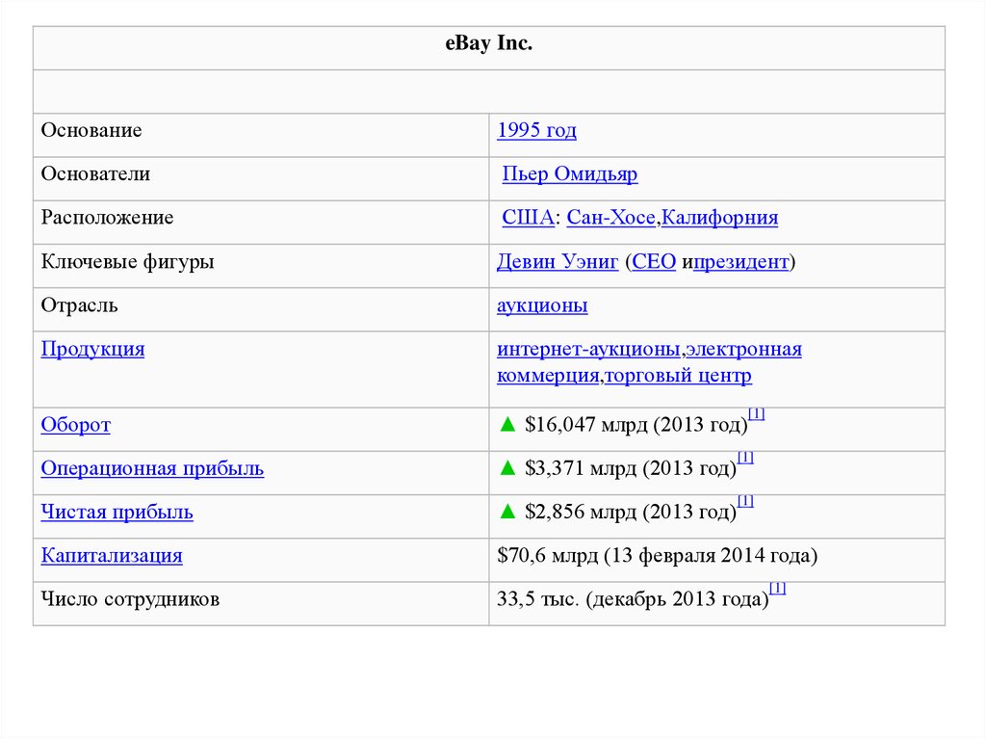Follow the аукционы industry link
Viewport: 986px width, 739px height.
[x=542, y=305]
